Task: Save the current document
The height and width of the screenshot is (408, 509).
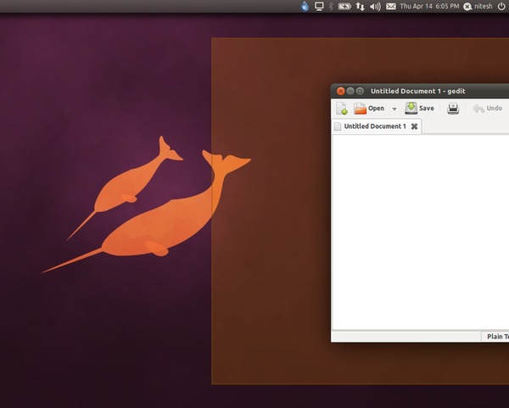Action: [419, 109]
